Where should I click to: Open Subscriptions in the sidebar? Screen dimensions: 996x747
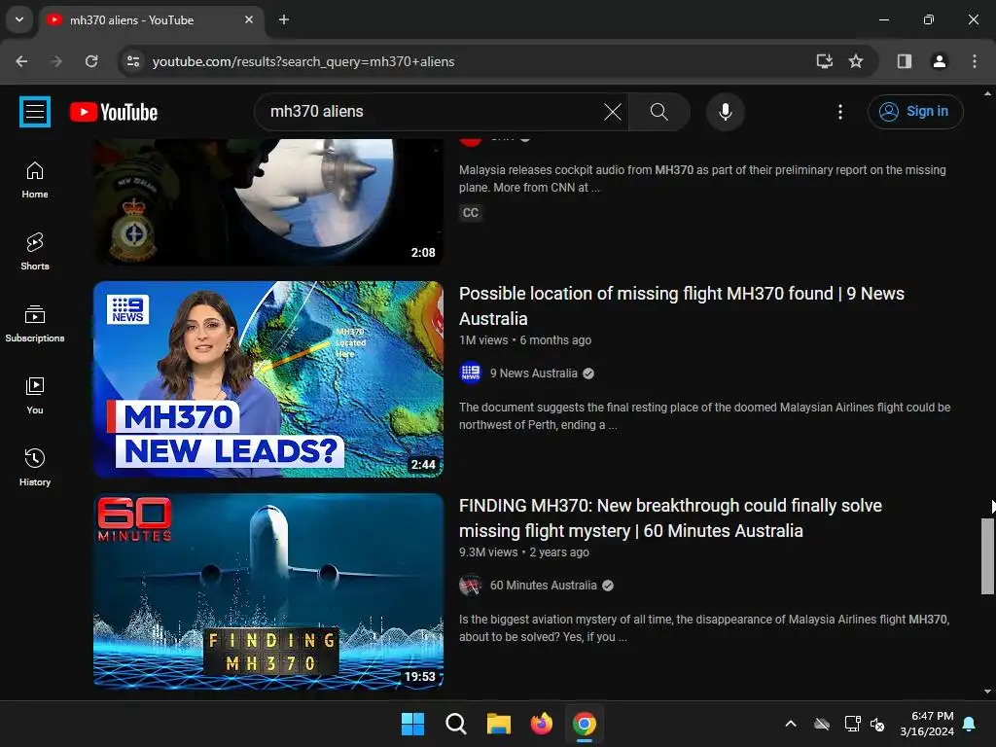(x=35, y=324)
